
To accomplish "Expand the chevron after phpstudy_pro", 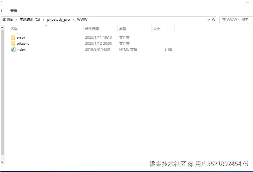I will tap(74, 20).
